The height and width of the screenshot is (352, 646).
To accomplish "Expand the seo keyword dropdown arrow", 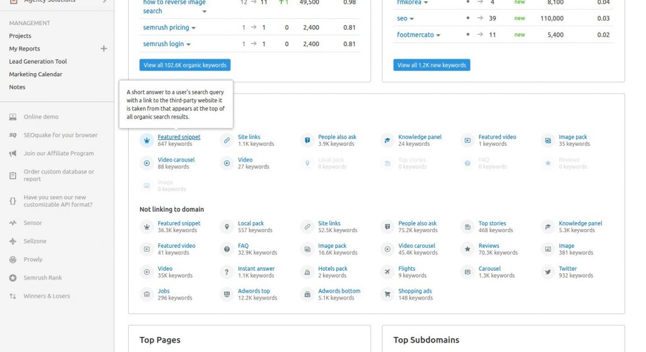I will (x=411, y=19).
